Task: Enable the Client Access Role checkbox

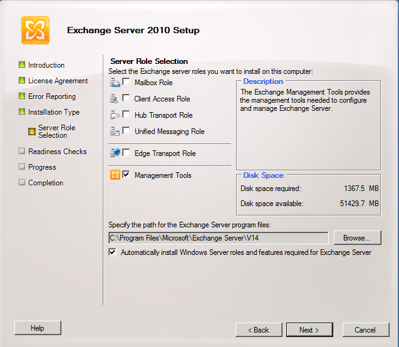Action: click(x=127, y=98)
